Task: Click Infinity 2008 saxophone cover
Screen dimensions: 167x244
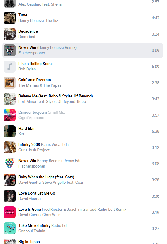Action: point(10,147)
